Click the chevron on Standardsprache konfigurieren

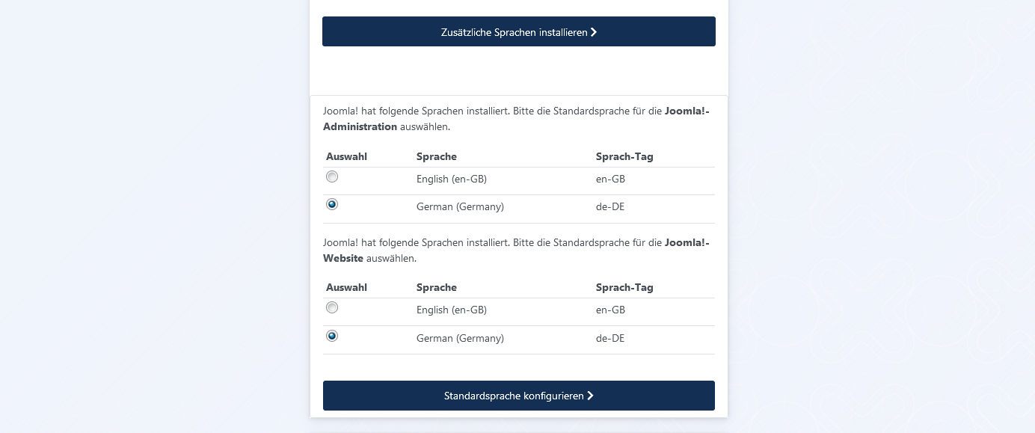click(x=590, y=396)
